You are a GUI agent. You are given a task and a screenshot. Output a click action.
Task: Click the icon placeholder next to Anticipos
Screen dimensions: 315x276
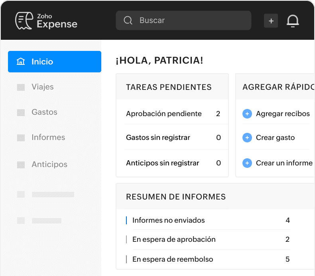21,165
